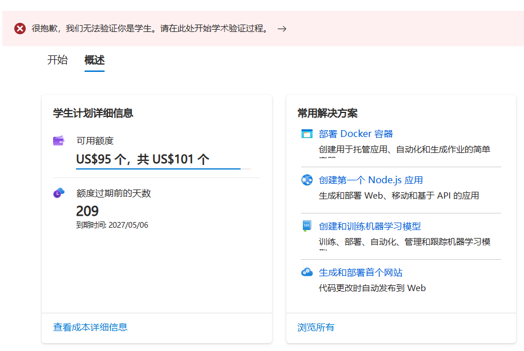Viewport: 524px width, 351px height.
Task: Click the Docker container icon
Action: click(307, 134)
